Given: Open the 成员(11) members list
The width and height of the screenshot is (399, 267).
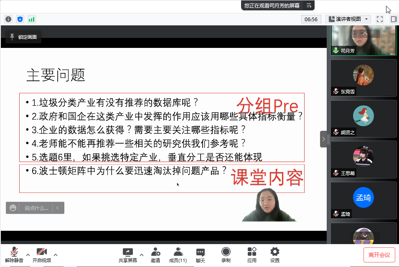Looking at the screenshot, I should pos(178,255).
